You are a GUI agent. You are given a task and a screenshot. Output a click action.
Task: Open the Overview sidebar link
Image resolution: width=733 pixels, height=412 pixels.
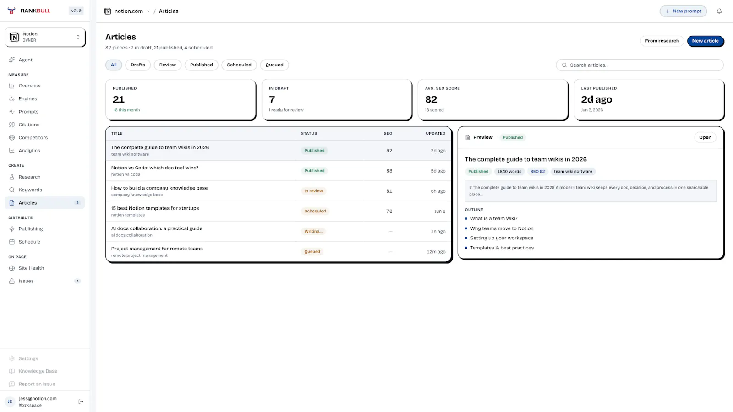tap(45, 86)
